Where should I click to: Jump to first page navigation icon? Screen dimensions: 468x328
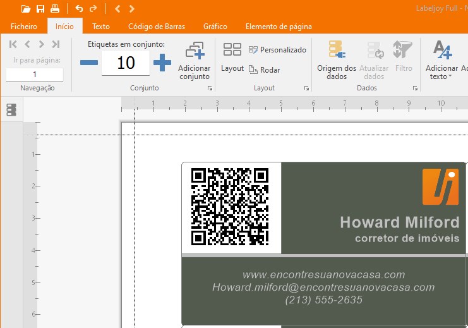[13, 44]
